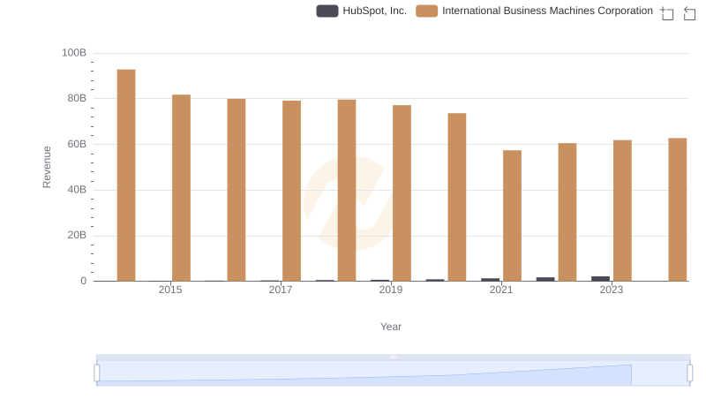The image size is (706, 407).
Task: Click the IBM bar above the 2023 label
Action: [x=622, y=210]
